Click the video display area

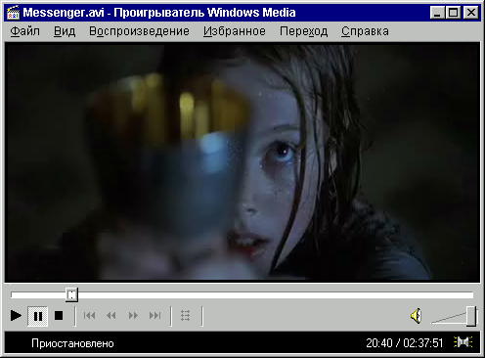pos(242,162)
